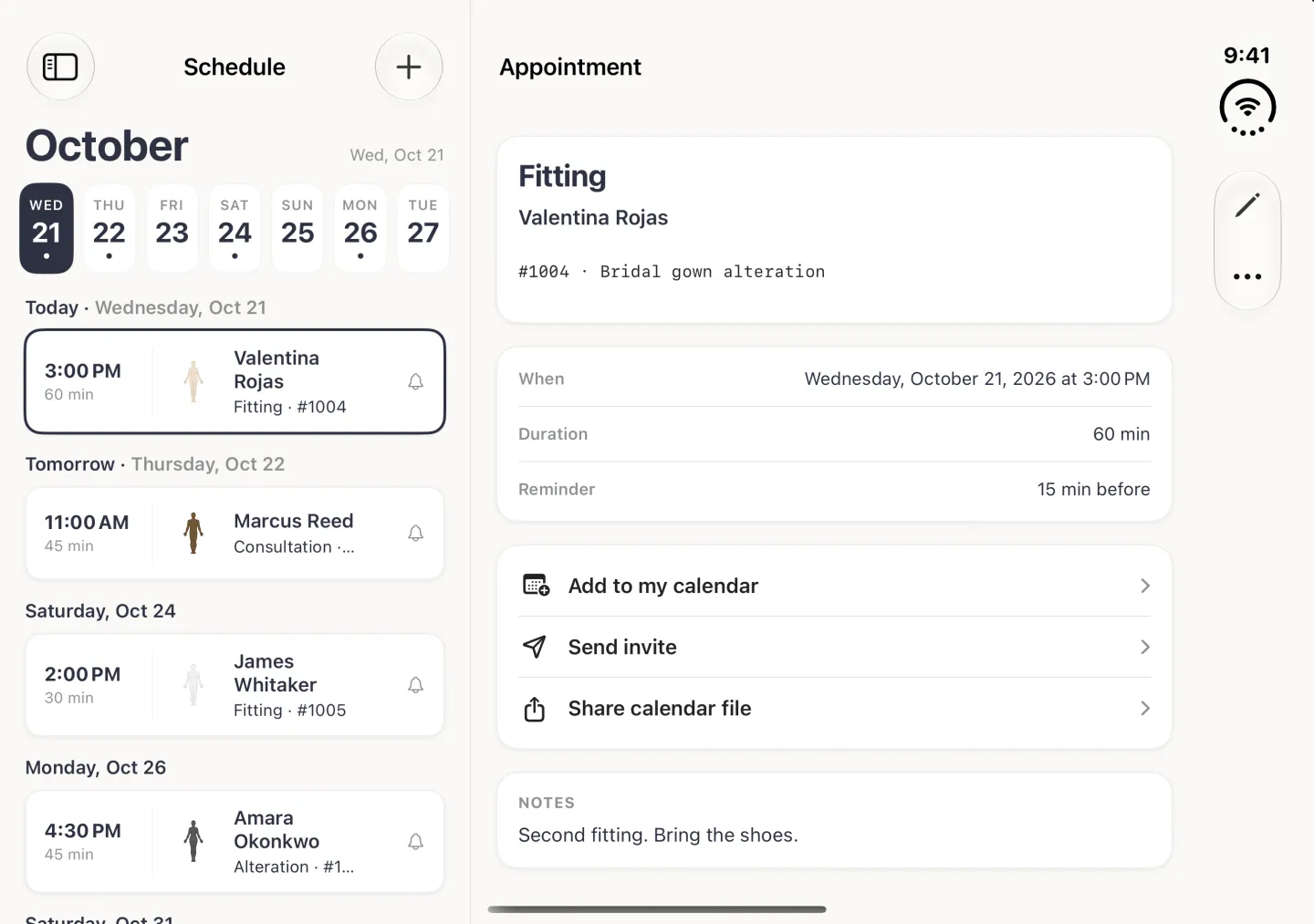Open Add to my calendar chevron
Screen dimensions: 1314x924
coord(1145,586)
